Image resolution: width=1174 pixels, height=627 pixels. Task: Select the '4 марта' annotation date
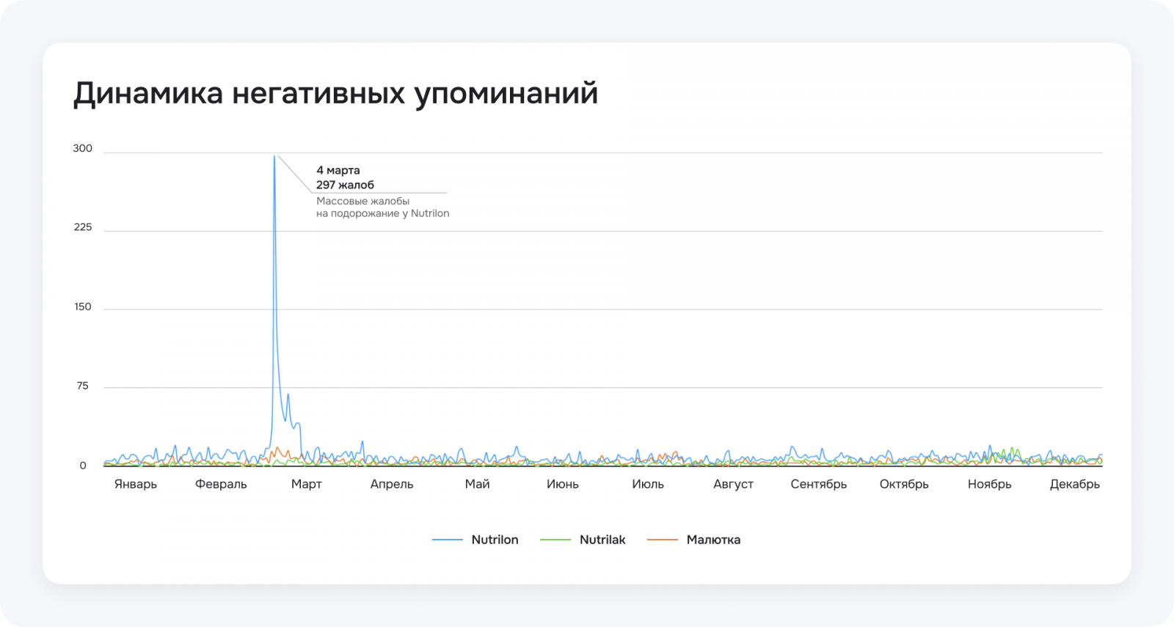pyautogui.click(x=338, y=170)
